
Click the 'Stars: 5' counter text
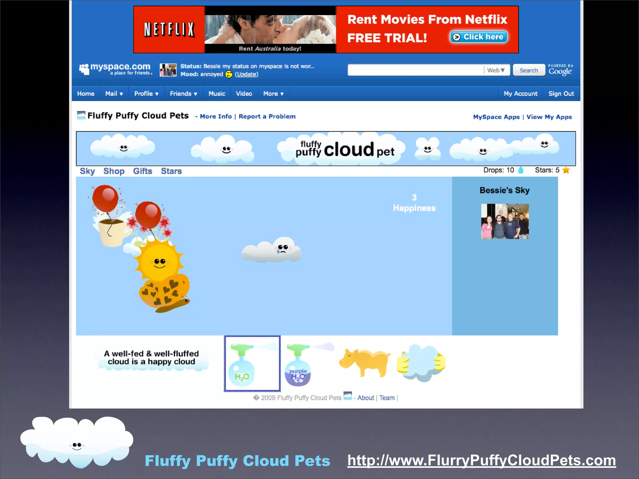click(x=547, y=170)
